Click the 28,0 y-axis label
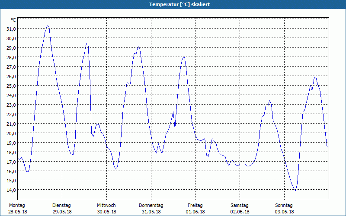The width and height of the screenshot is (346, 216). click(11, 57)
